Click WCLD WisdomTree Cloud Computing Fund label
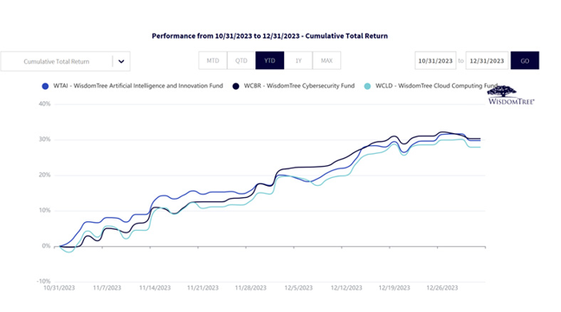The height and width of the screenshot is (312, 561). [436, 86]
